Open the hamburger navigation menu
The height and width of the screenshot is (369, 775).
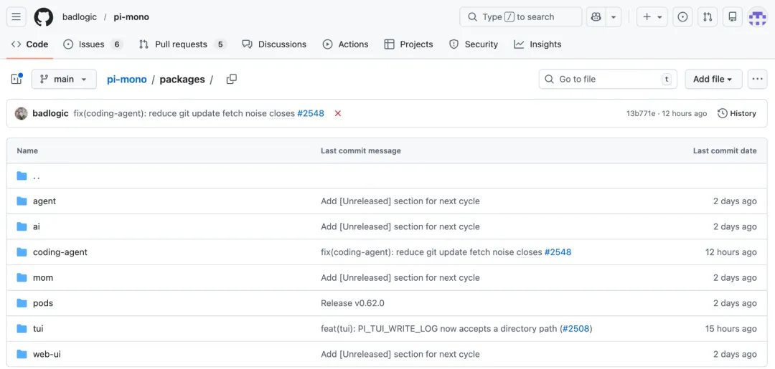(x=17, y=16)
